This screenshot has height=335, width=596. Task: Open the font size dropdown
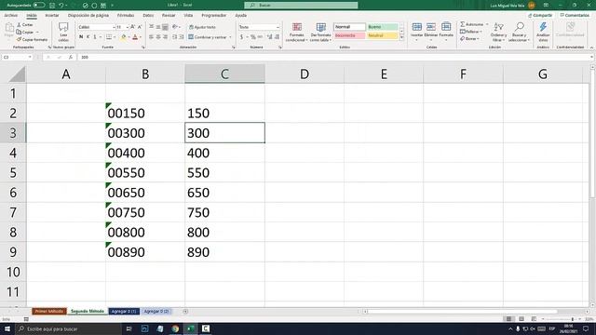tap(127, 27)
